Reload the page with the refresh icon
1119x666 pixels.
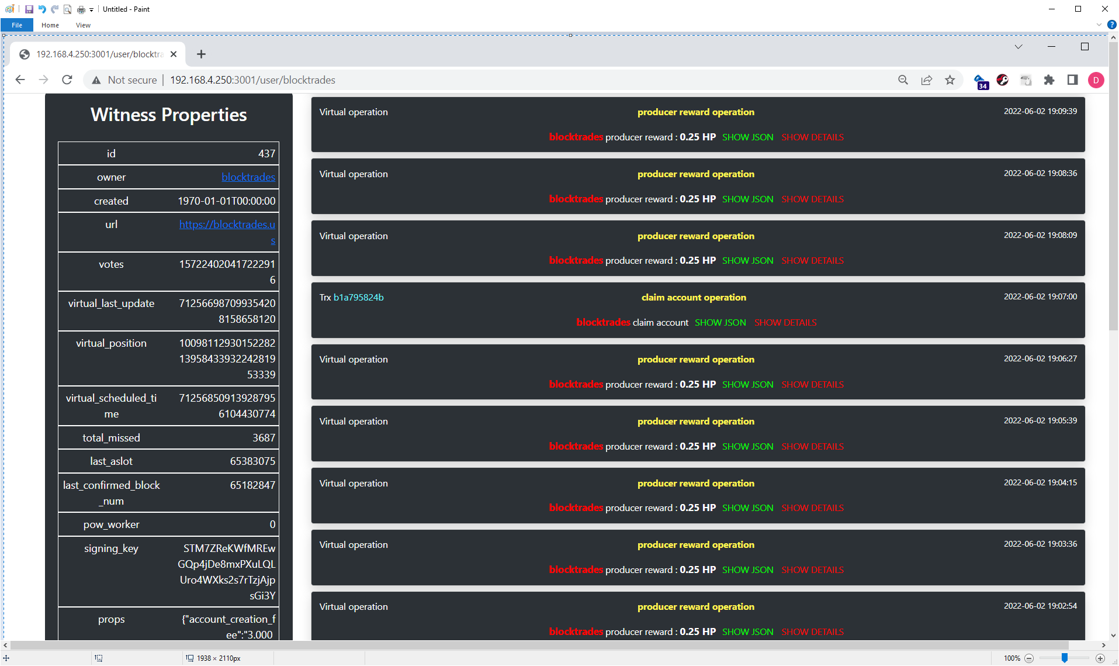pyautogui.click(x=67, y=80)
